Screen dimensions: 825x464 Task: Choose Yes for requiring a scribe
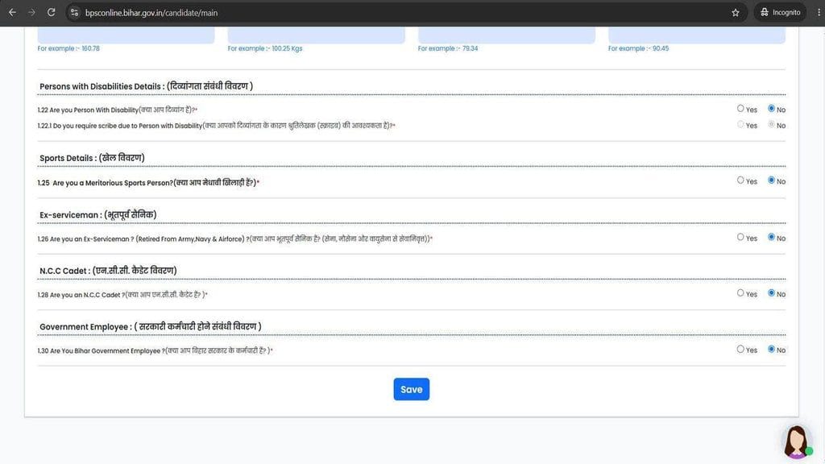tap(740, 125)
